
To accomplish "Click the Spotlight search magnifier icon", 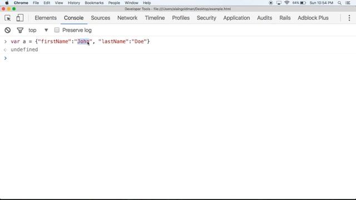I will 339,3.
